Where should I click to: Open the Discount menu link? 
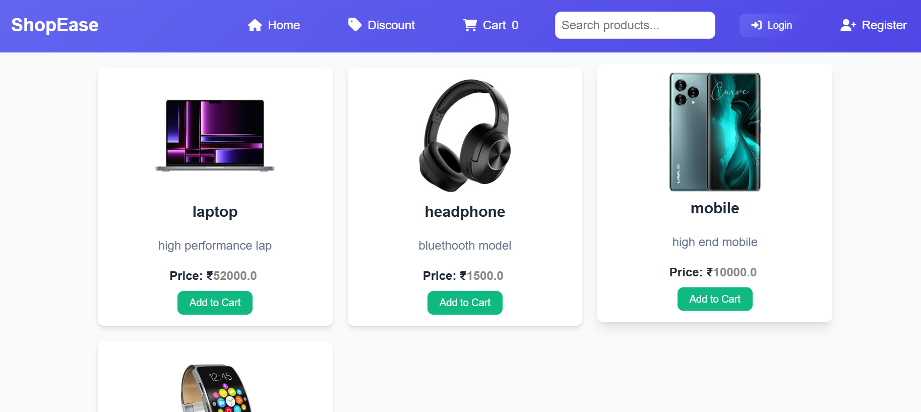point(391,25)
